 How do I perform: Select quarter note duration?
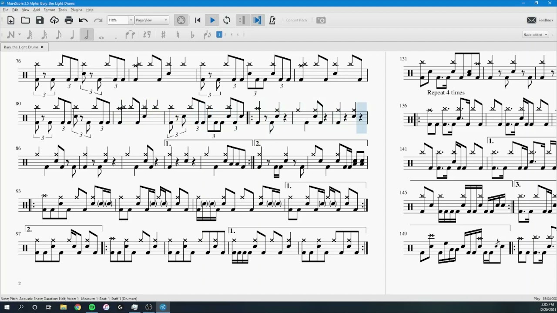coord(72,35)
